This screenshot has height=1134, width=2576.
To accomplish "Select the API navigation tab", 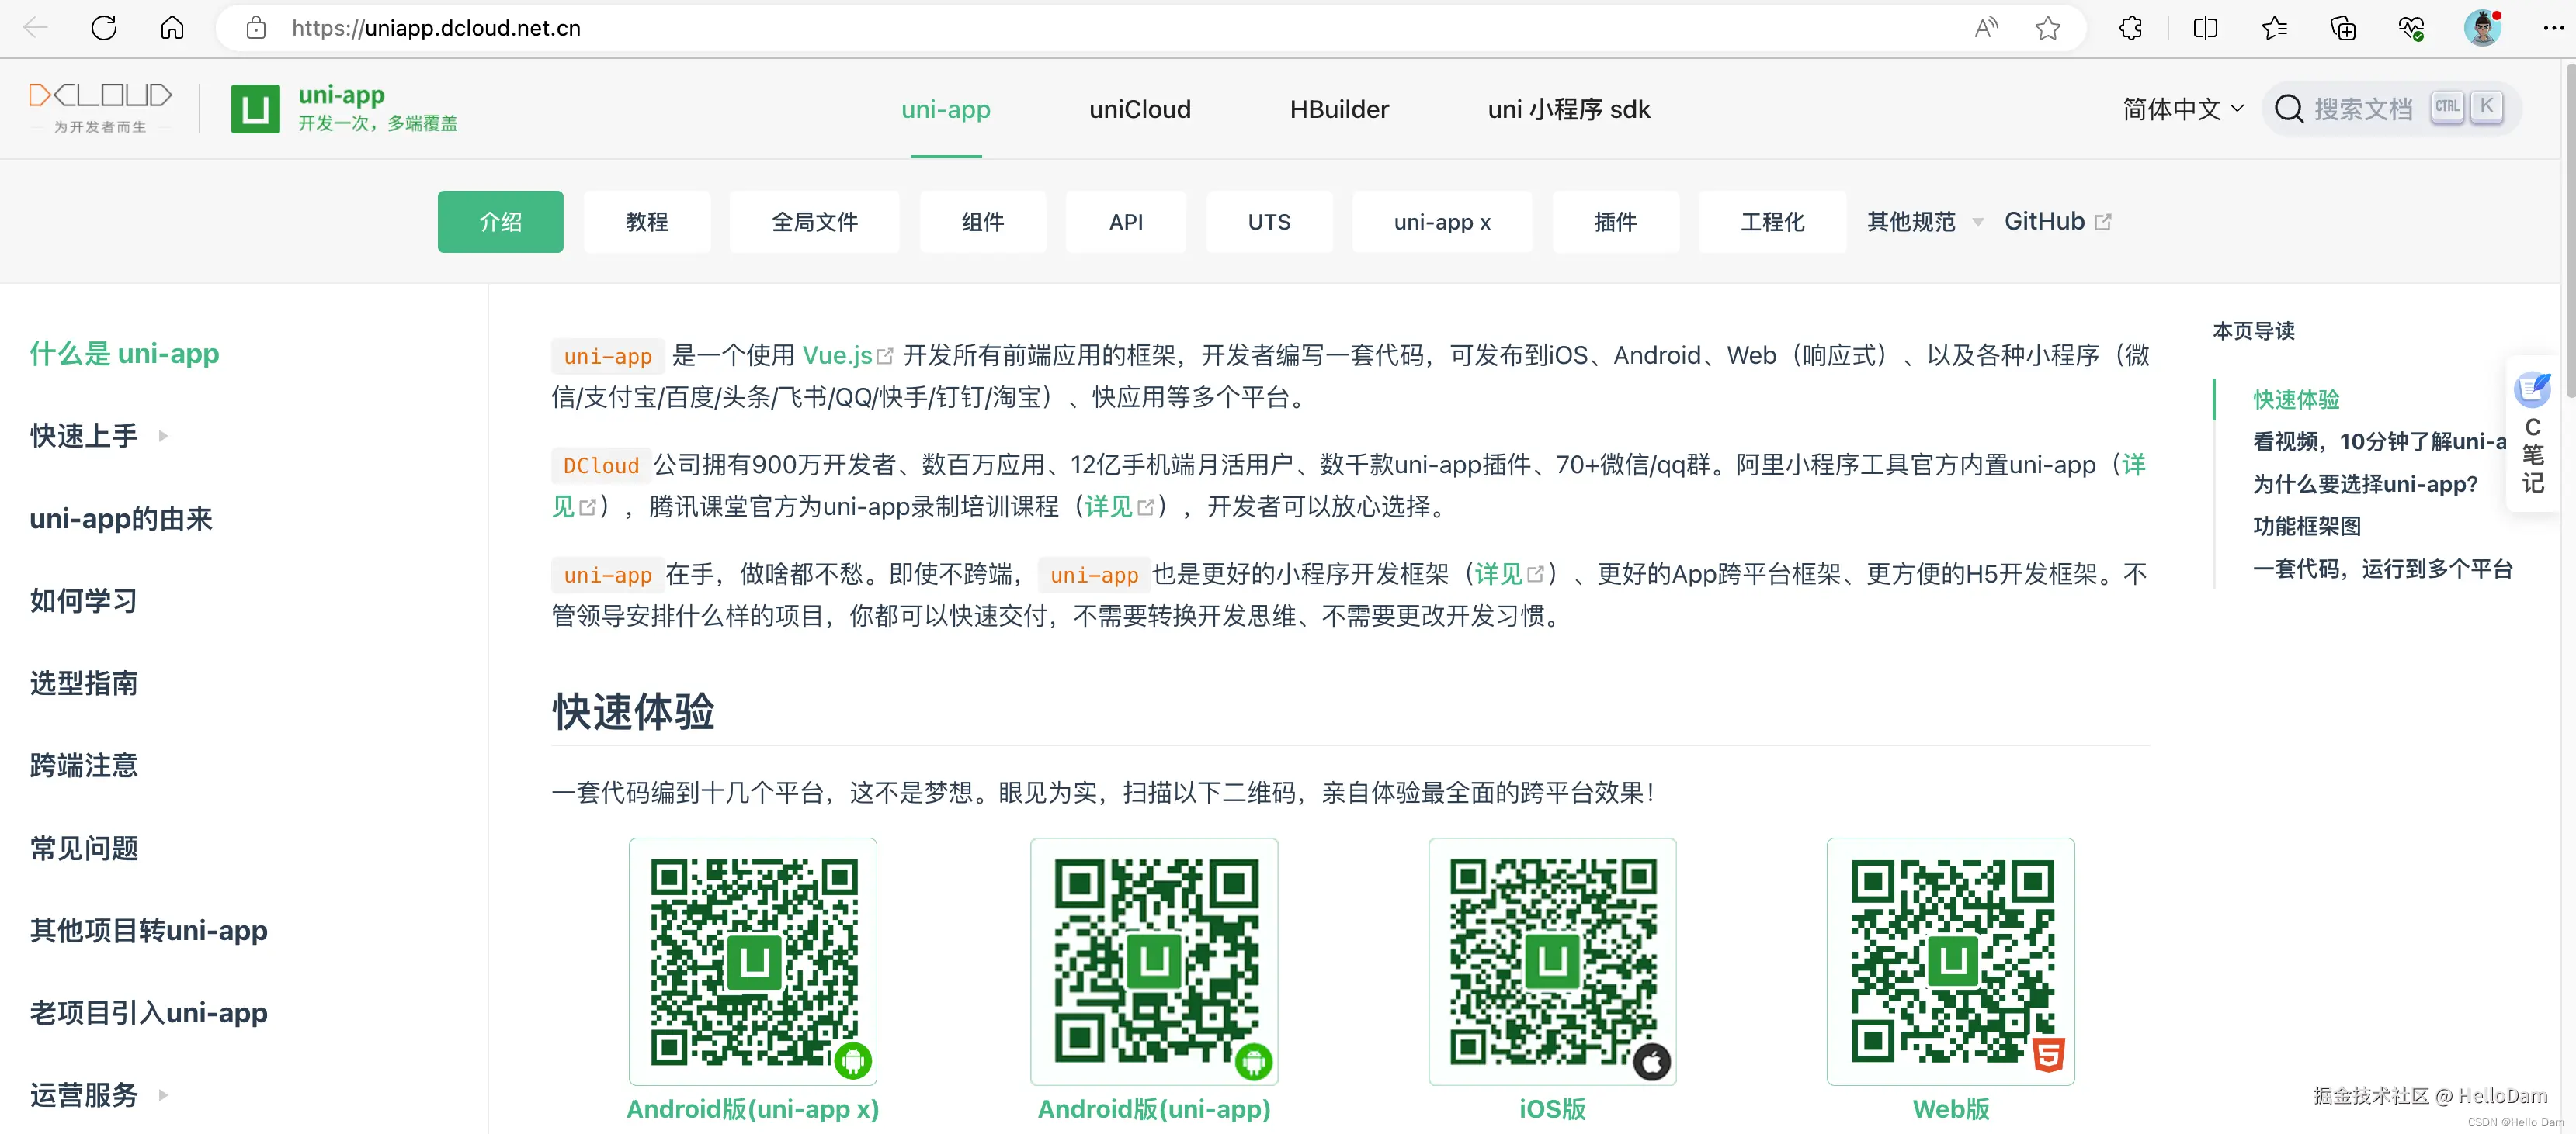I will (x=1126, y=222).
